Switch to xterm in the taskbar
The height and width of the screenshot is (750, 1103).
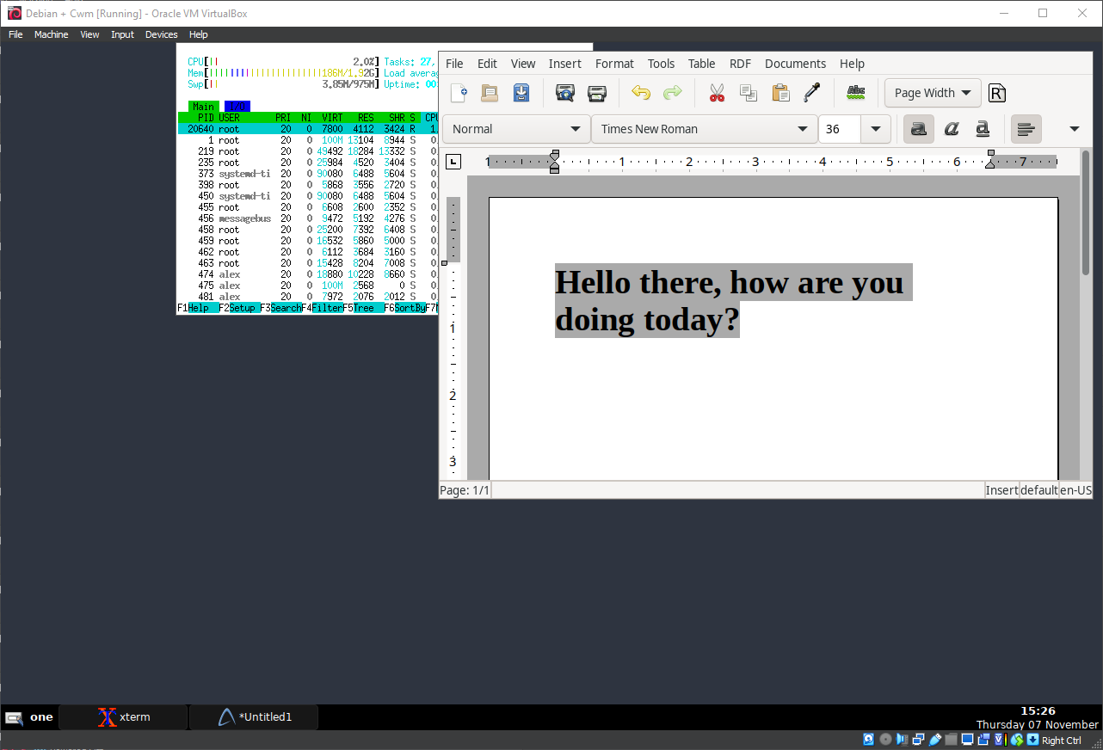tap(123, 716)
